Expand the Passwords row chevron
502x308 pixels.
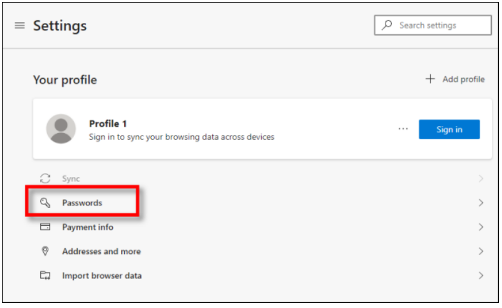tap(481, 203)
